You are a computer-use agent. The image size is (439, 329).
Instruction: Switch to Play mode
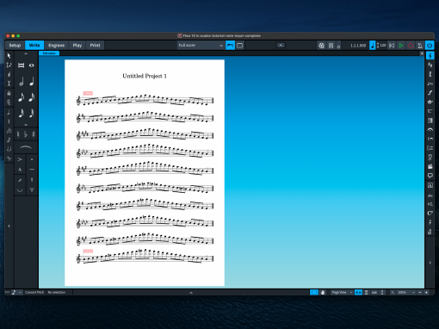[77, 46]
